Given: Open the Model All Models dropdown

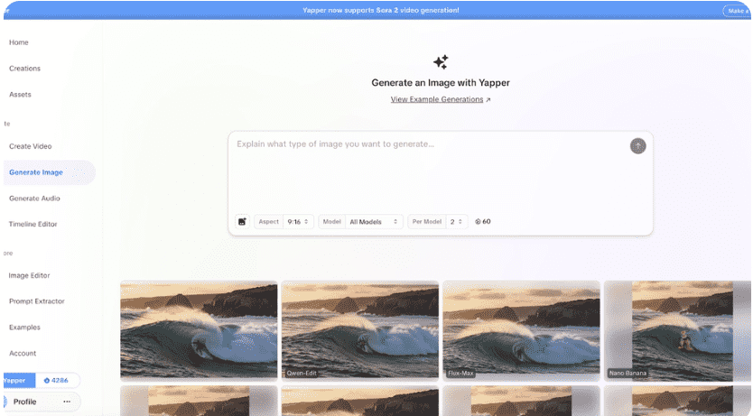Looking at the screenshot, I should (x=360, y=222).
